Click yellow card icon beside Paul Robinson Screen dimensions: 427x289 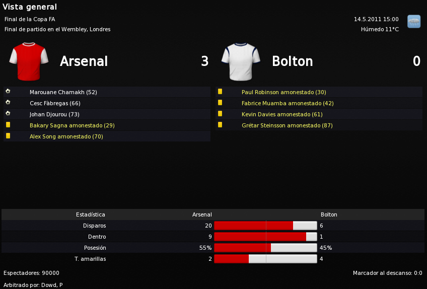coord(220,92)
